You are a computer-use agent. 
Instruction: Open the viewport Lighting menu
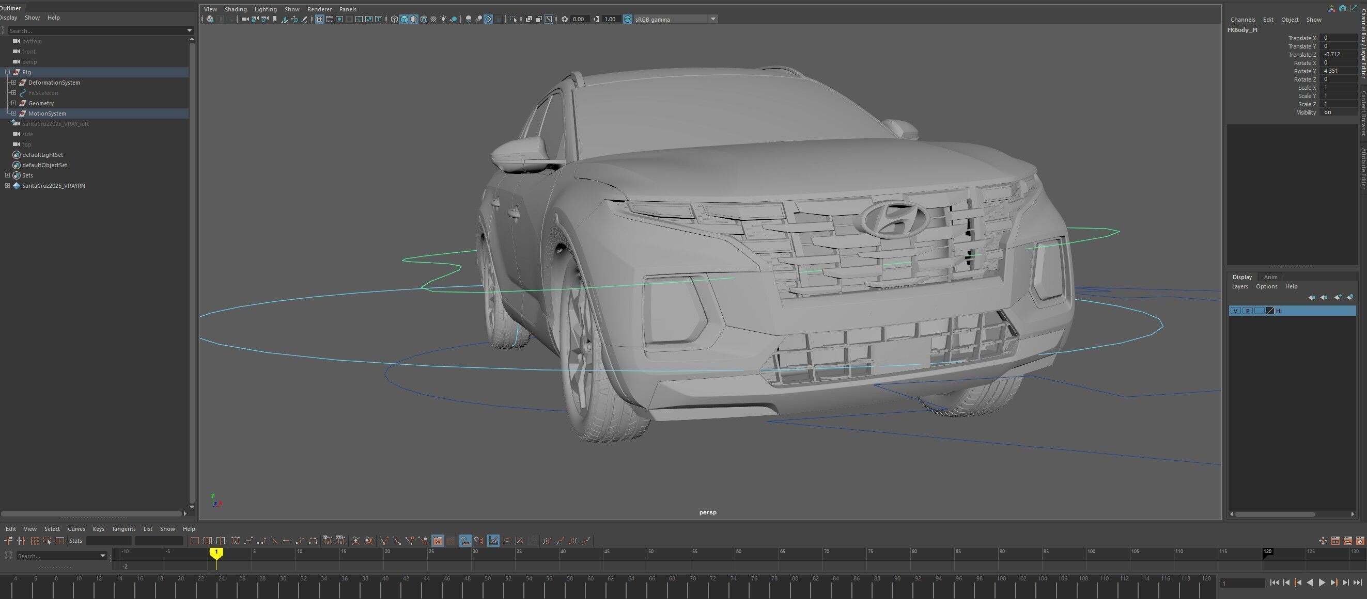point(266,9)
